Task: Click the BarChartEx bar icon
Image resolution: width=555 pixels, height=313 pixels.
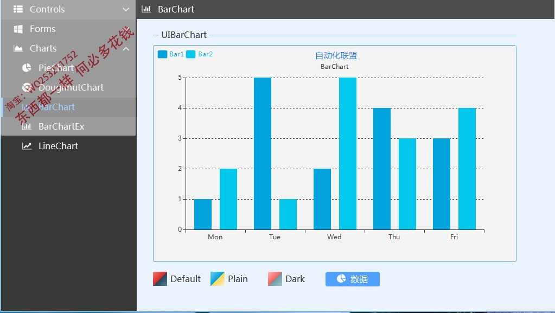Action: pyautogui.click(x=27, y=126)
